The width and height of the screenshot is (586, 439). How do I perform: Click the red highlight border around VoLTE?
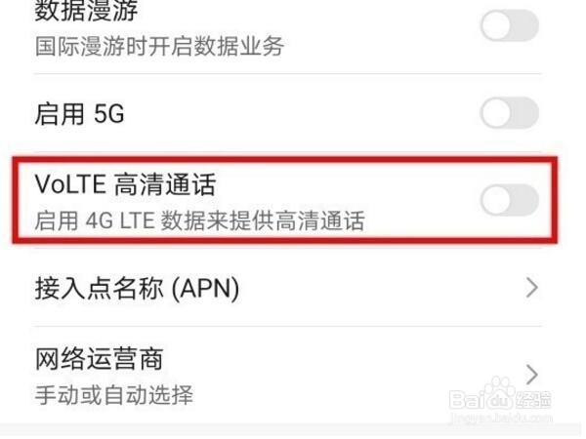pos(285,161)
